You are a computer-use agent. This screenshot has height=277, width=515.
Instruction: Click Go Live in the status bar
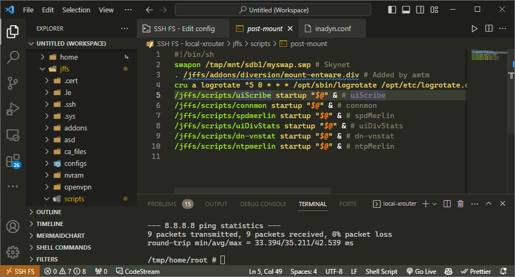tap(421, 271)
